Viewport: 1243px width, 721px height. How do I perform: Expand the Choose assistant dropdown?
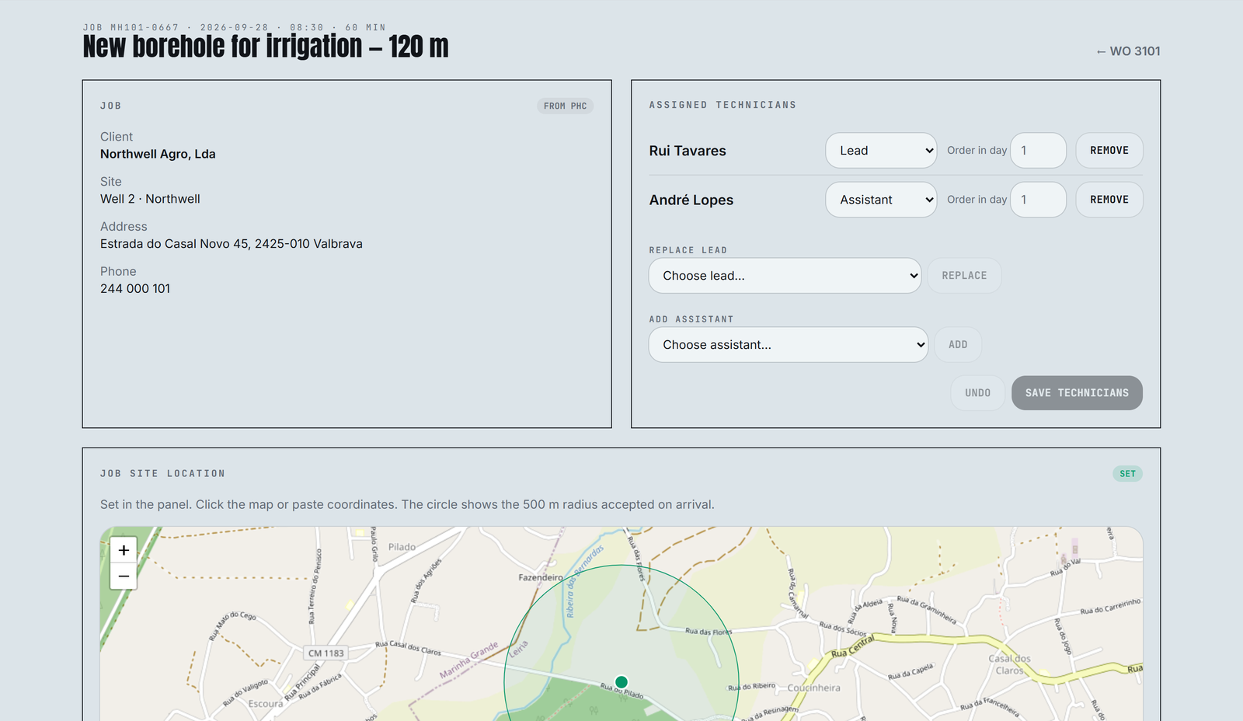tap(789, 345)
